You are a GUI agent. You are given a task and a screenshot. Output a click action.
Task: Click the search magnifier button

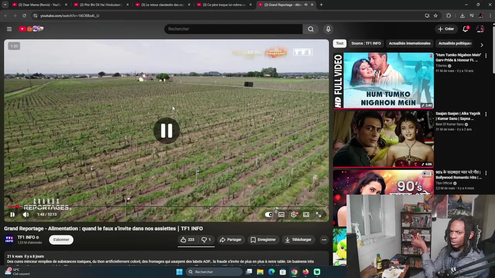[x=311, y=29]
